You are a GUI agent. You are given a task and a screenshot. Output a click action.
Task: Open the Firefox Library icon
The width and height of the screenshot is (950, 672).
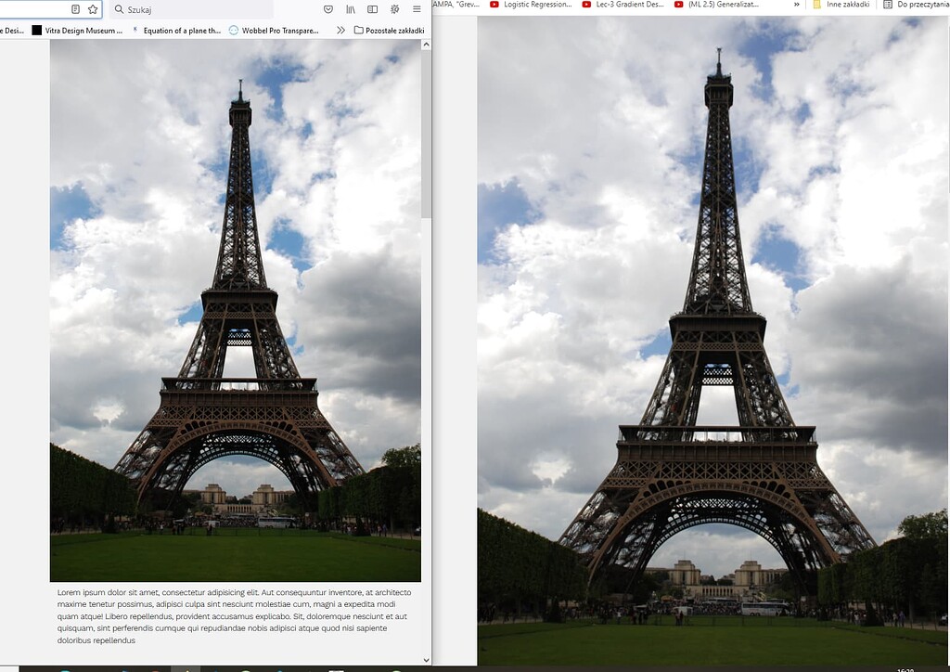point(349,9)
